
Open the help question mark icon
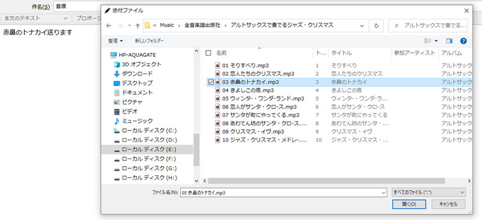point(463,41)
